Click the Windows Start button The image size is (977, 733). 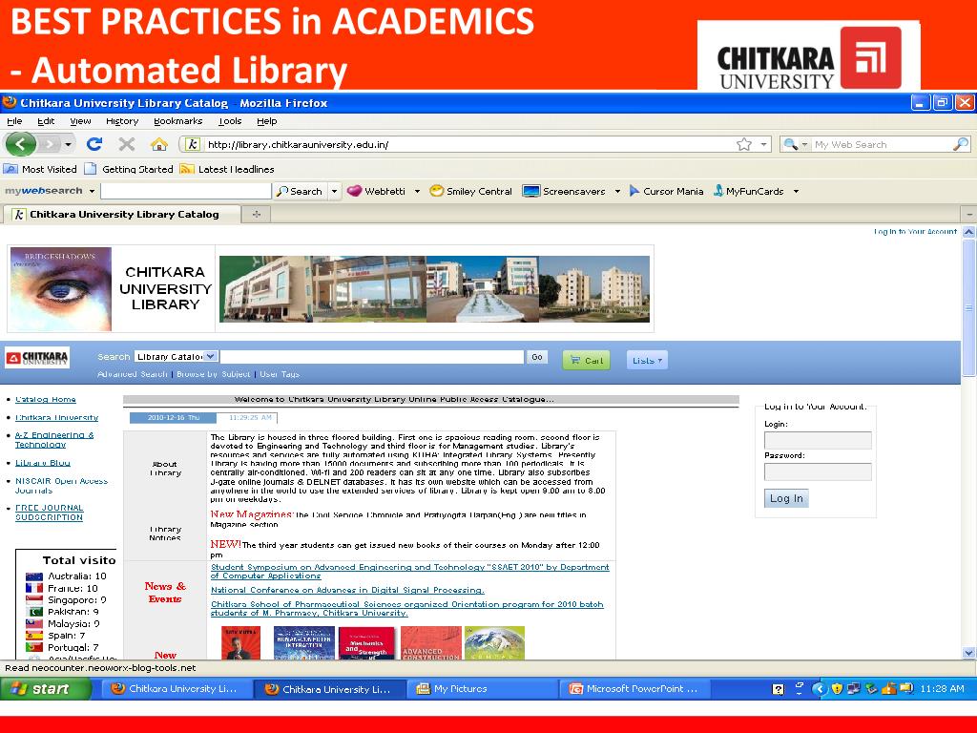pyautogui.click(x=46, y=689)
